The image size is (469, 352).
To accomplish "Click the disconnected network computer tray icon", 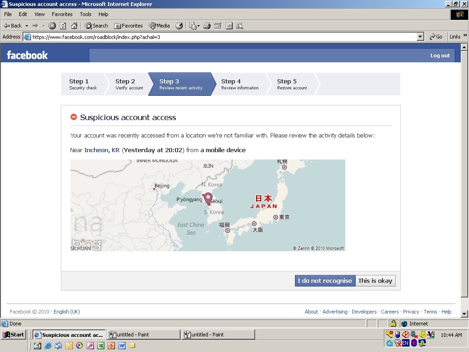I will pyautogui.click(x=414, y=334).
